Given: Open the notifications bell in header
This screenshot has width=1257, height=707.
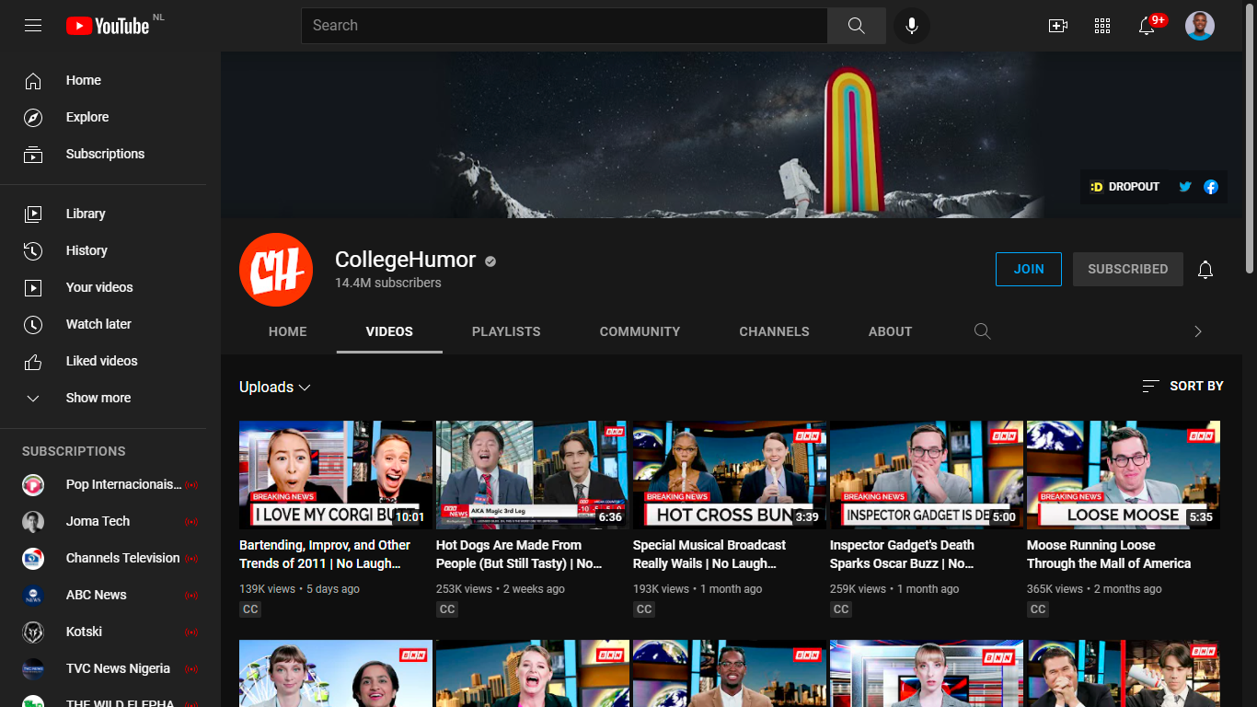Looking at the screenshot, I should pyautogui.click(x=1147, y=26).
